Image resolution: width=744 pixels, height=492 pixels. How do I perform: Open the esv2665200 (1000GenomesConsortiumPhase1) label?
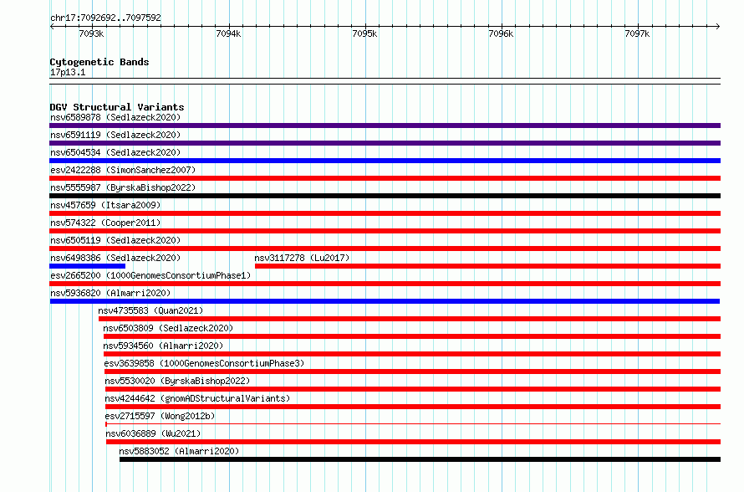pyautogui.click(x=150, y=275)
